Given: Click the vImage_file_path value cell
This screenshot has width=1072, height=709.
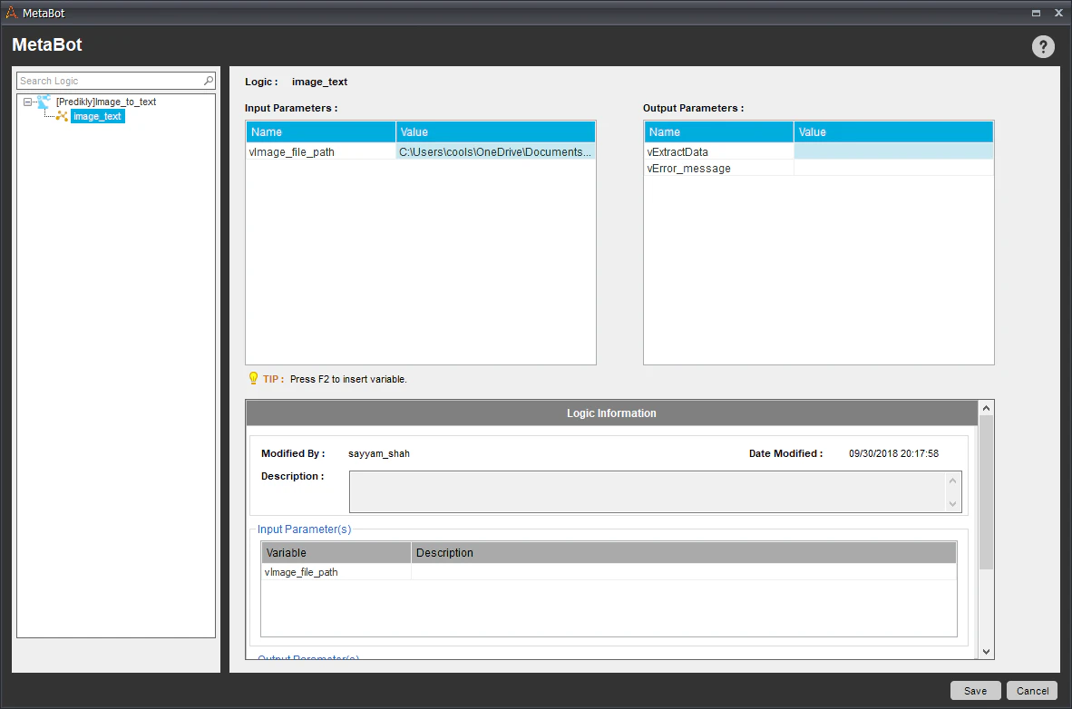Looking at the screenshot, I should [495, 151].
